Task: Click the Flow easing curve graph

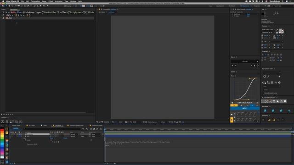Action: pyautogui.click(x=245, y=89)
